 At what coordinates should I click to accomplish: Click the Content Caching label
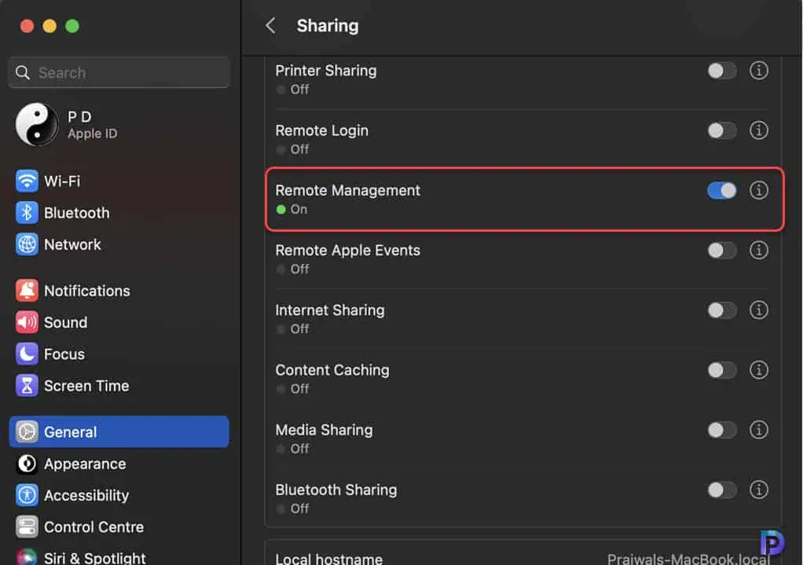pyautogui.click(x=332, y=370)
